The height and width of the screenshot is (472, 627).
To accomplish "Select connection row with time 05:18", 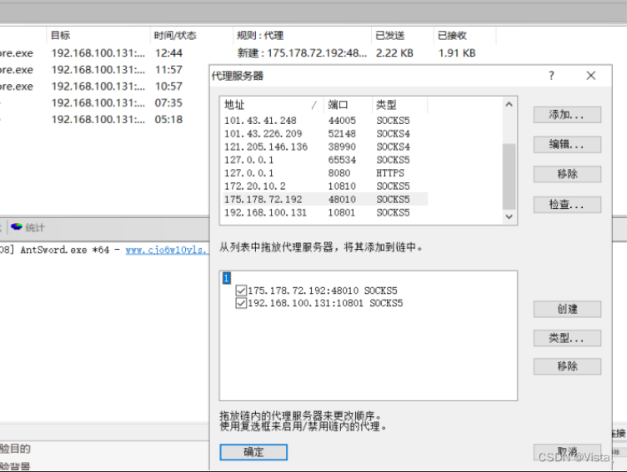I will (104, 119).
